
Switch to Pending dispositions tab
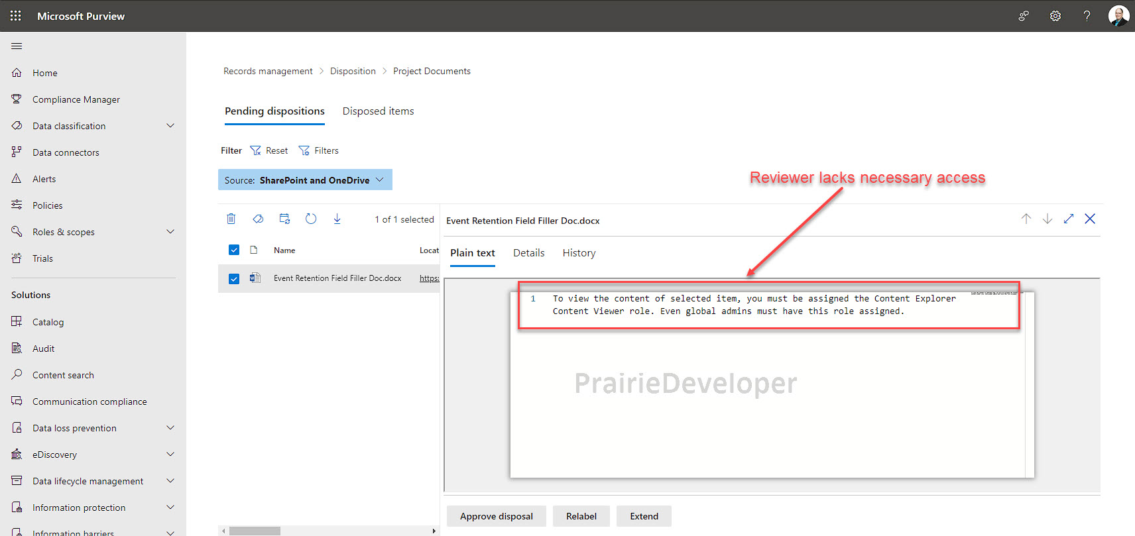point(274,111)
